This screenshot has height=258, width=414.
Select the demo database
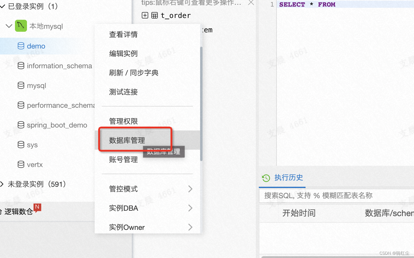36,46
